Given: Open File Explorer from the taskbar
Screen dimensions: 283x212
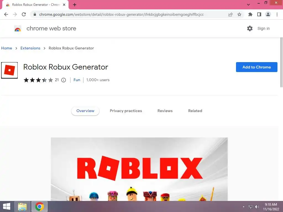Looking at the screenshot, I should 22,206.
